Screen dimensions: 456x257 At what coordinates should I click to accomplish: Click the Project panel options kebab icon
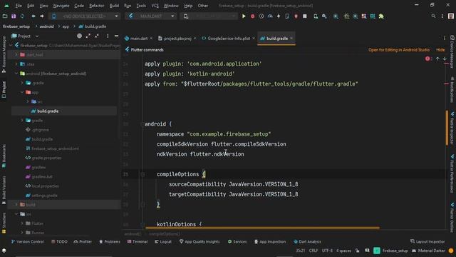pos(108,36)
